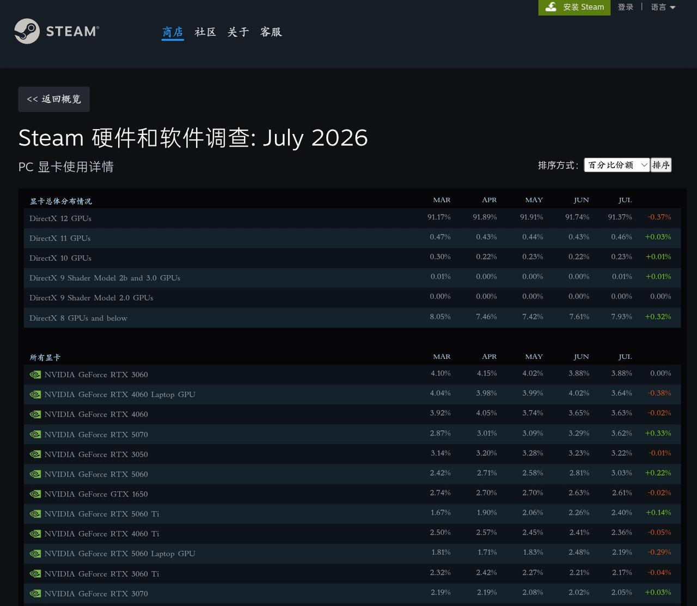Click the JUL column header in 显卡总体分布情况 table

click(625, 200)
